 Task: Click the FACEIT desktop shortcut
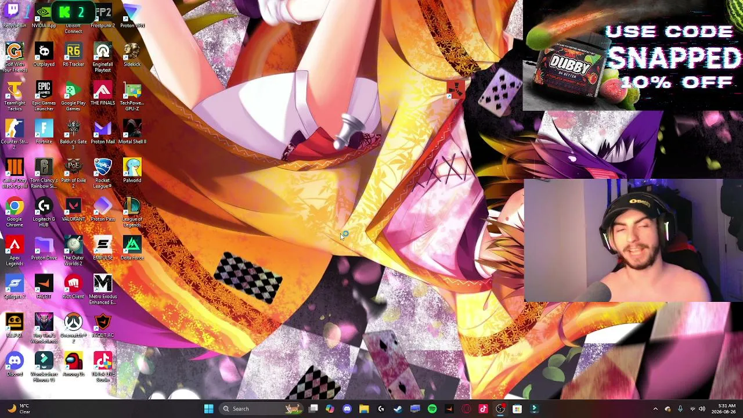tap(44, 287)
